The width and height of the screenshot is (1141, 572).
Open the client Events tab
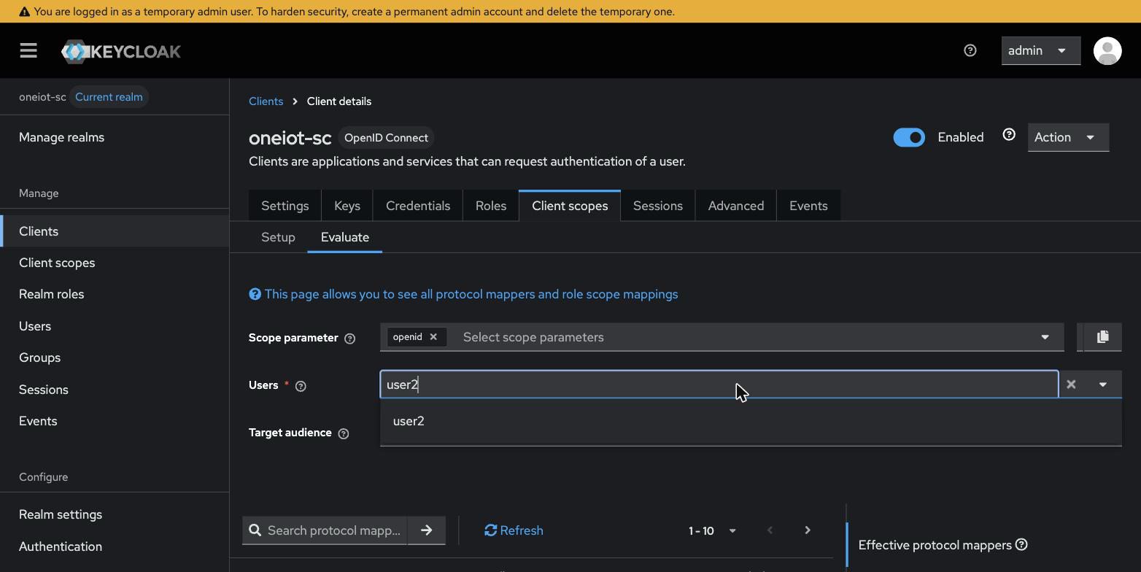(x=808, y=206)
